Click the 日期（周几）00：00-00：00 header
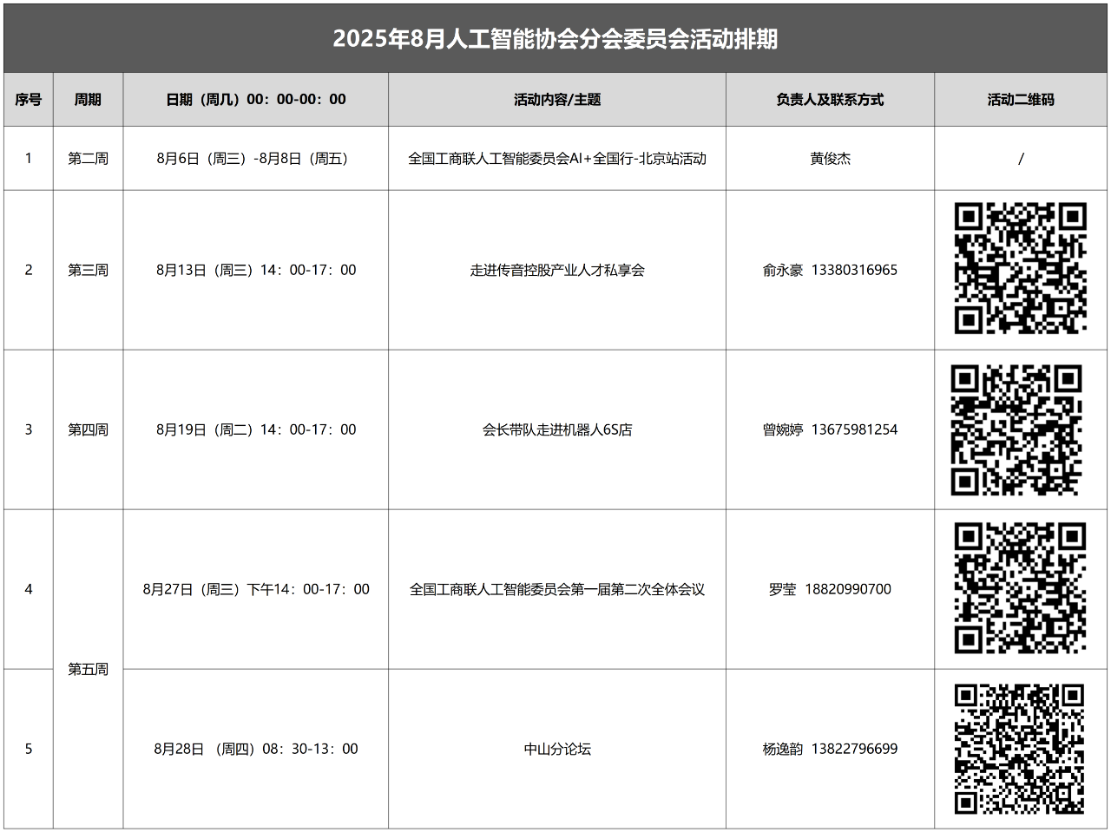The width and height of the screenshot is (1111, 832). point(256,100)
